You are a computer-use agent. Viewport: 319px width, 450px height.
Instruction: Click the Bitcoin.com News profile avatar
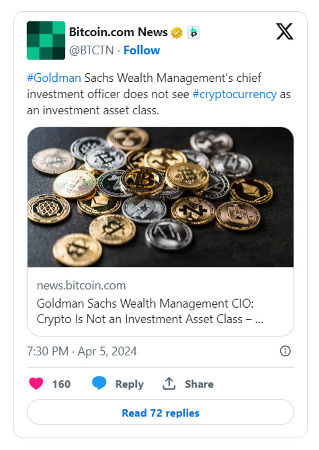pyautogui.click(x=46, y=40)
